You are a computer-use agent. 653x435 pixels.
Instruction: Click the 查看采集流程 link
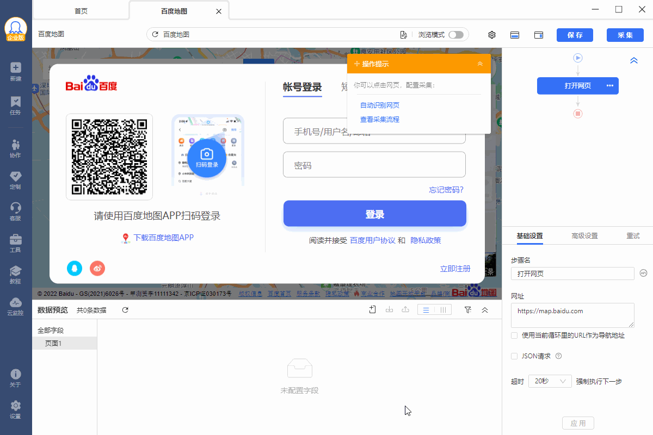[380, 119]
